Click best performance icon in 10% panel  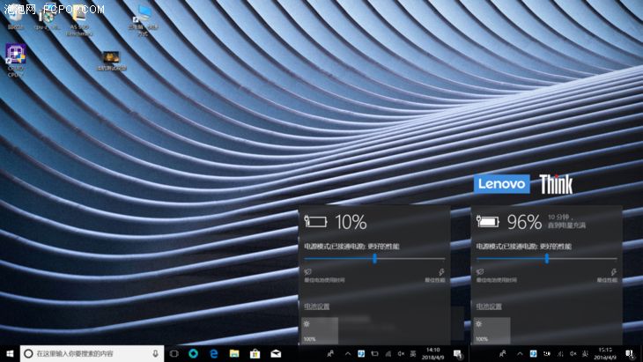[441, 271]
